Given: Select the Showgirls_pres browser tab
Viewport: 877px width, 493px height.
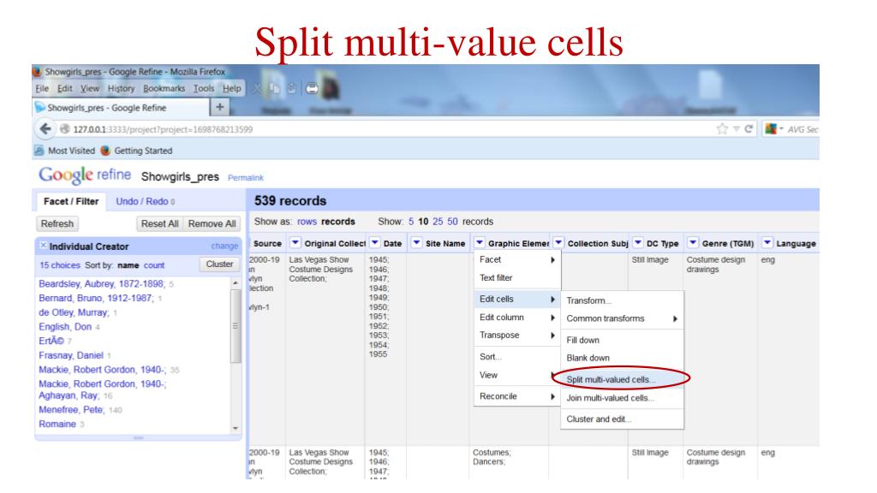Looking at the screenshot, I should tap(120, 107).
